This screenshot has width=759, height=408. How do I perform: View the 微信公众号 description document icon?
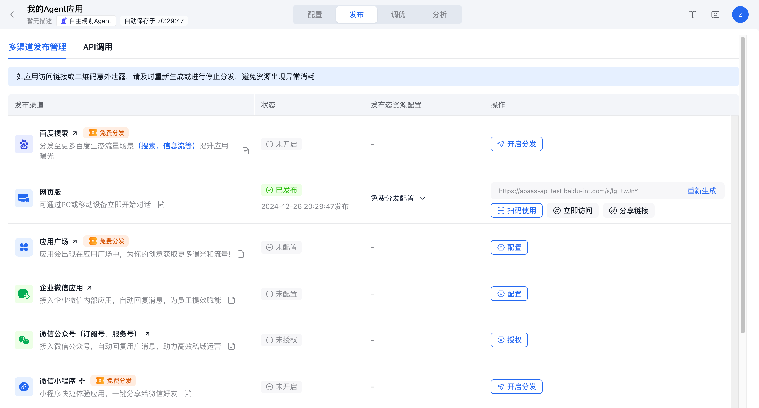232,346
